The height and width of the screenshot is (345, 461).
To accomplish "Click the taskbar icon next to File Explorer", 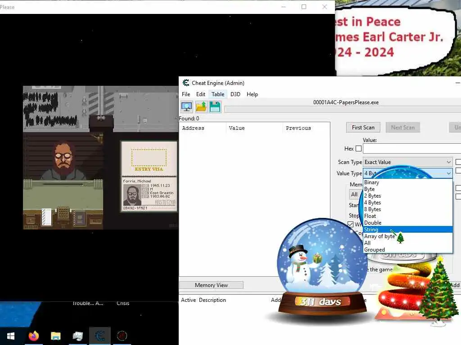I will 77,336.
